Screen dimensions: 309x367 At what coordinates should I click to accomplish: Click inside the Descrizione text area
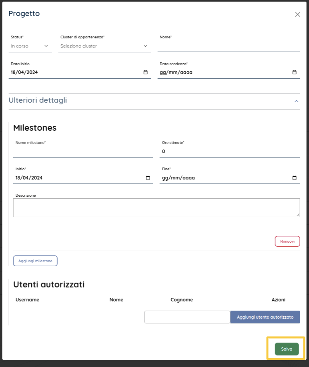point(156,207)
